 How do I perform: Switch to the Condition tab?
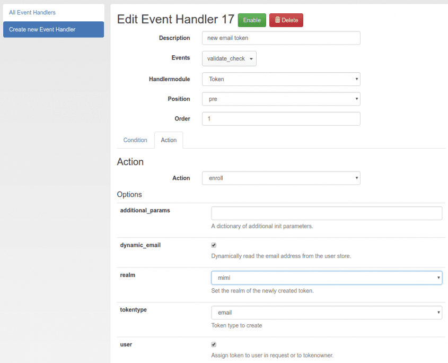(x=135, y=140)
